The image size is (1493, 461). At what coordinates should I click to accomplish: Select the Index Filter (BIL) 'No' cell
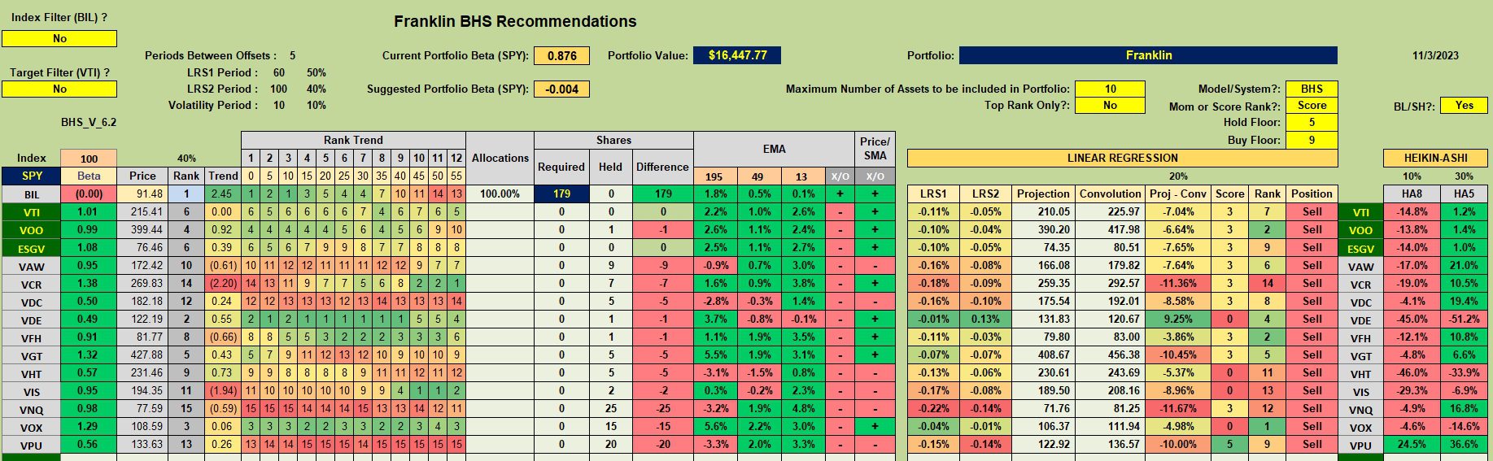[x=59, y=38]
